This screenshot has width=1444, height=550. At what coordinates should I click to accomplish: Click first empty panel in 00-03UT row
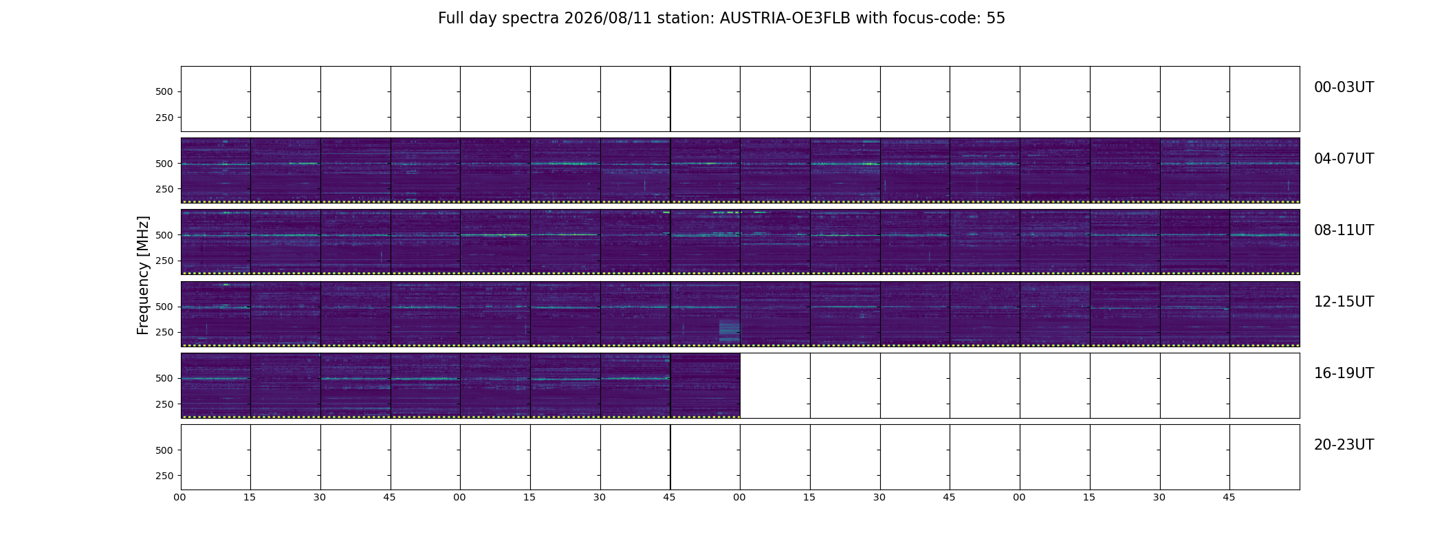pos(216,99)
